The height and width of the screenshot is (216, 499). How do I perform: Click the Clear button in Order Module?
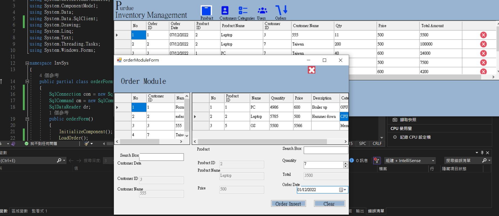(329, 204)
